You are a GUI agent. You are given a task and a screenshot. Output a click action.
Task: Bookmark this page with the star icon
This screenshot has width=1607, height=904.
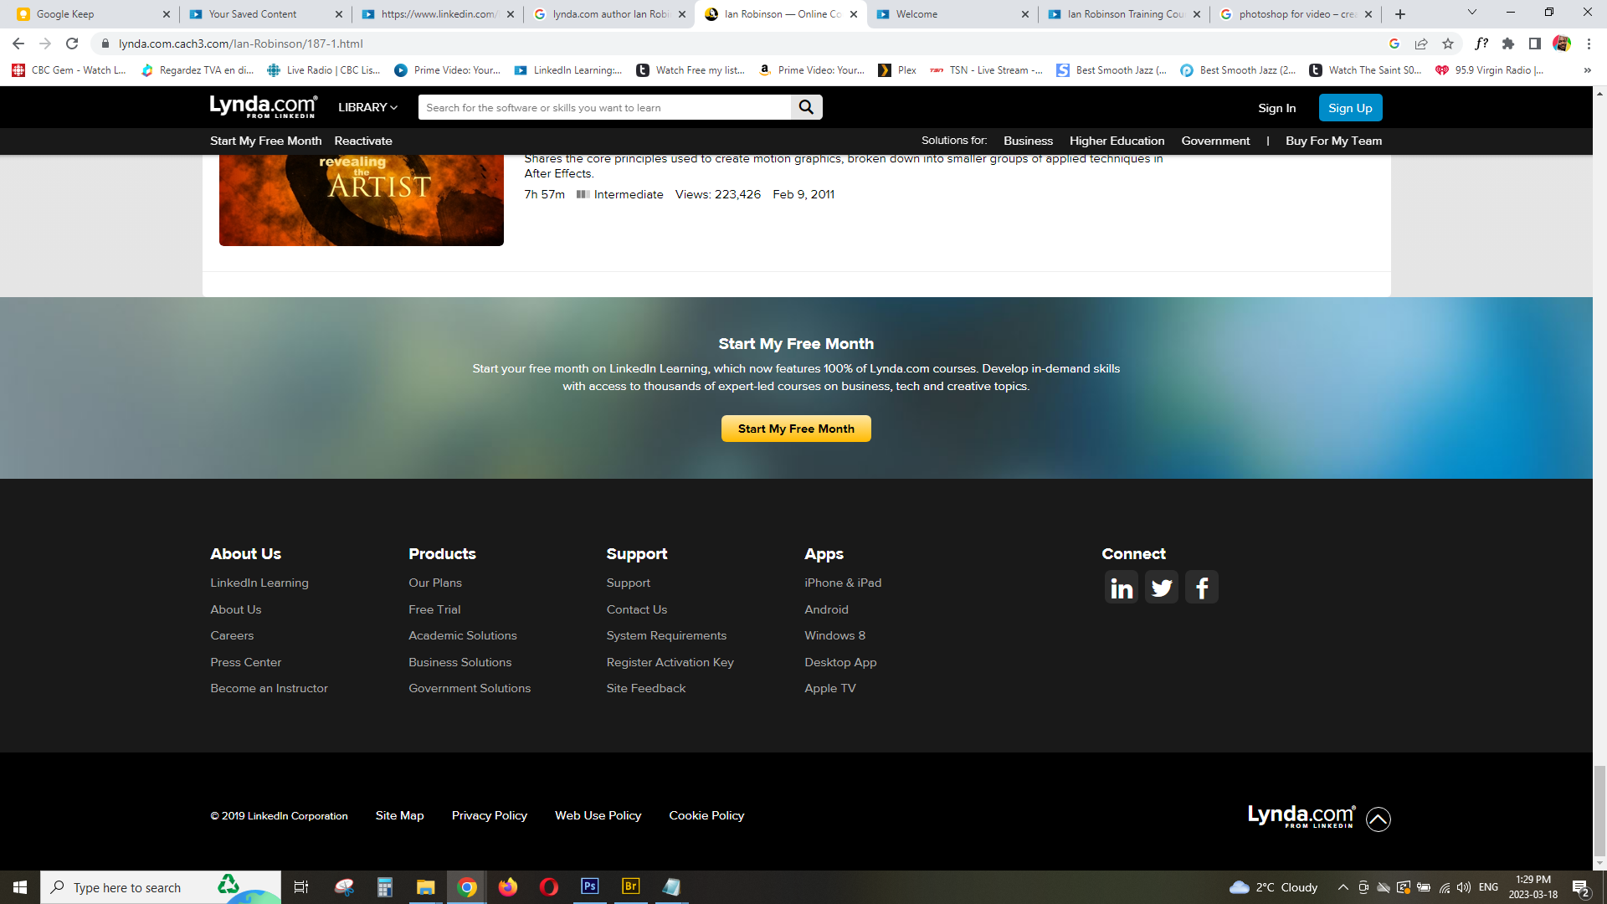[x=1448, y=44]
